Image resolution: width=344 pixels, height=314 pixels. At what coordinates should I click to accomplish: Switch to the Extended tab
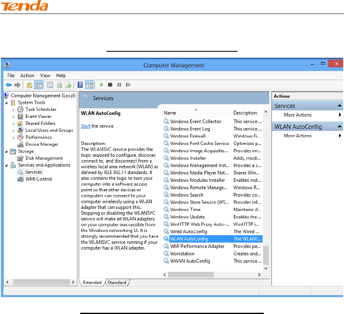[92, 282]
